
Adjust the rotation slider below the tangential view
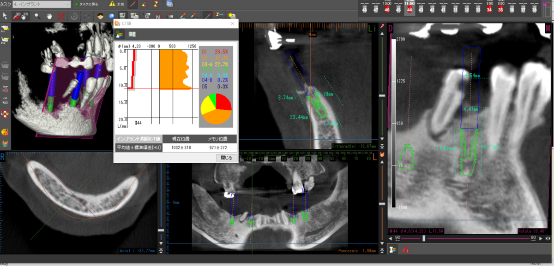pos(424,238)
